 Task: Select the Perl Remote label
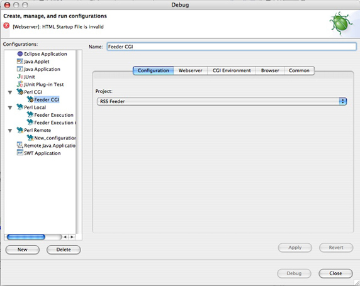coord(37,130)
